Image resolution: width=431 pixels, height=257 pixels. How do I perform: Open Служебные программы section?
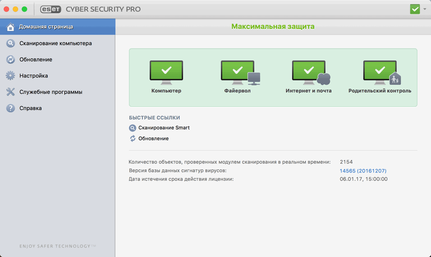click(57, 92)
